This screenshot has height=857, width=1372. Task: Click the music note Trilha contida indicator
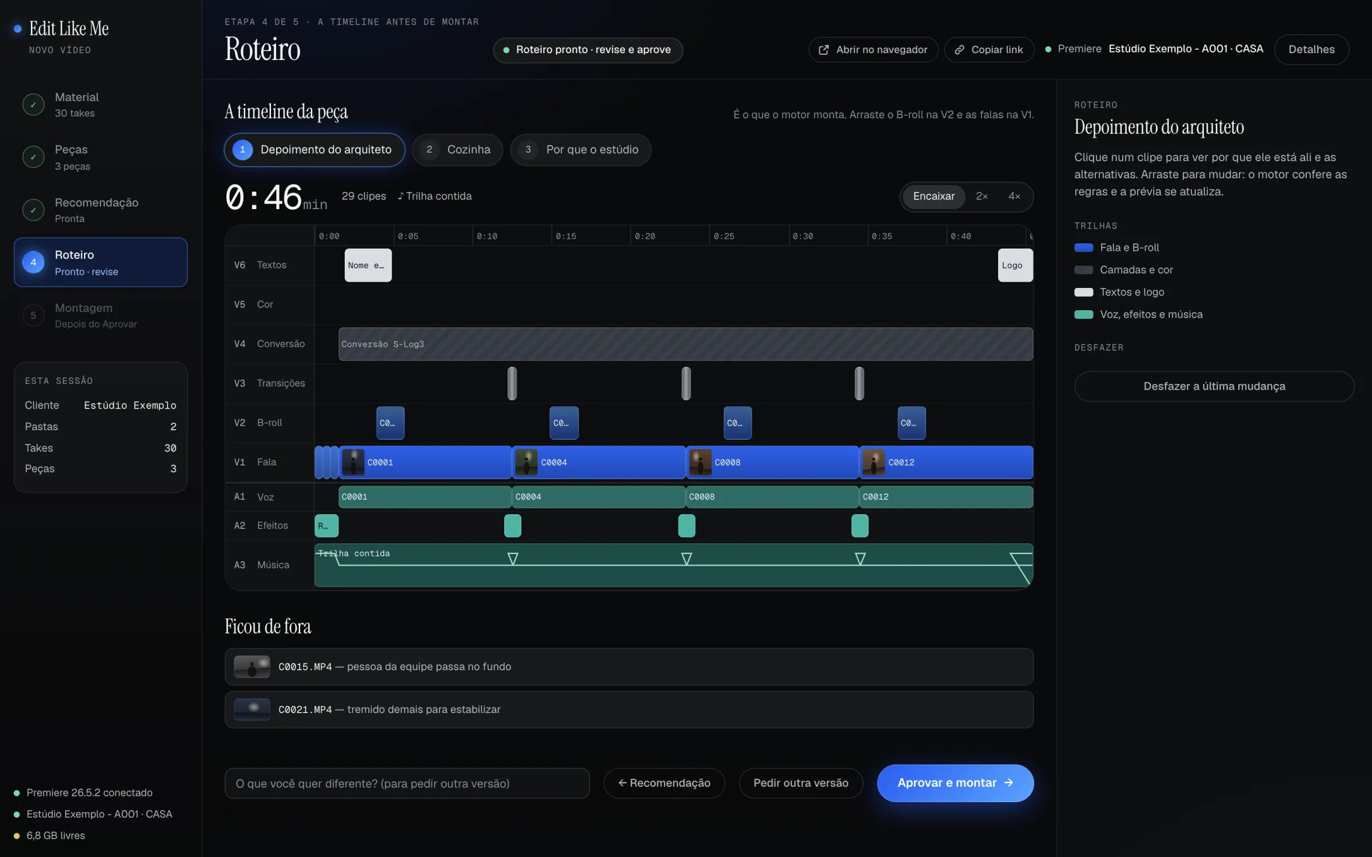tap(434, 196)
